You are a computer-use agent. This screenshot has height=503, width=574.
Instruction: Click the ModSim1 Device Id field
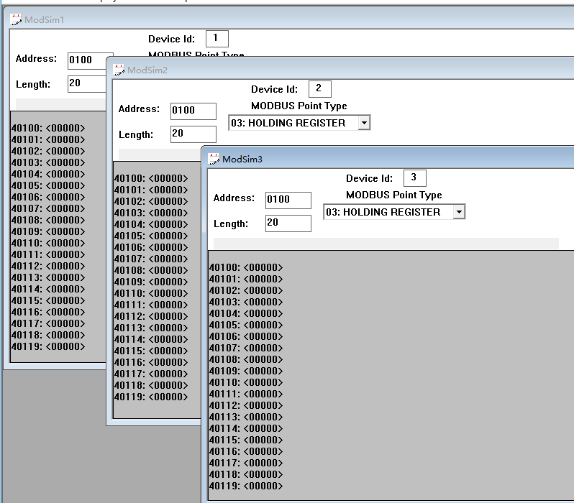click(217, 38)
